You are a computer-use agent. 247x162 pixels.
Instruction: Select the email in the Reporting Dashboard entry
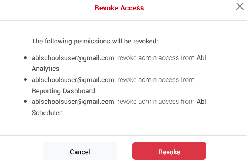(x=73, y=80)
